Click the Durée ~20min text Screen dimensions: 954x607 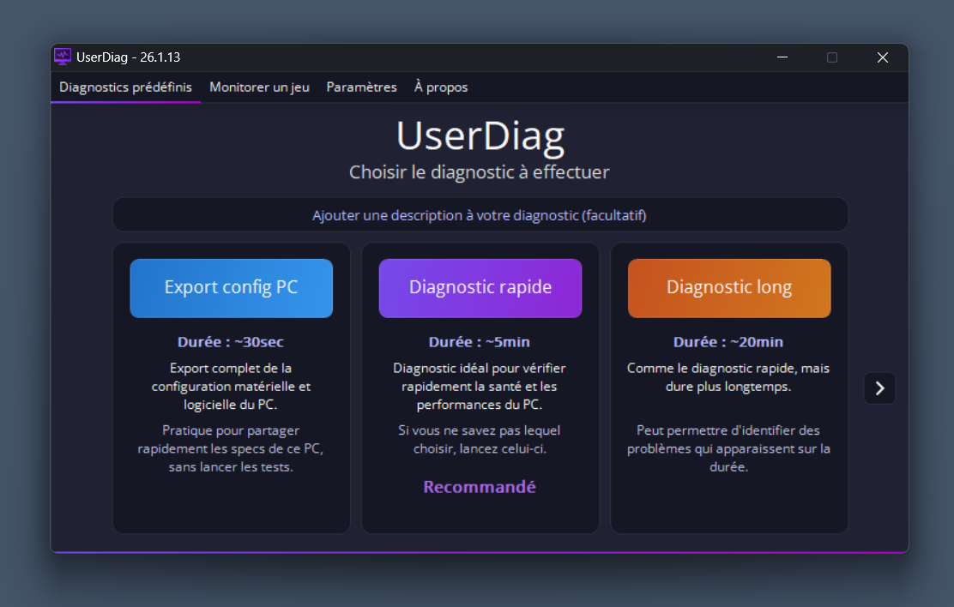point(728,342)
